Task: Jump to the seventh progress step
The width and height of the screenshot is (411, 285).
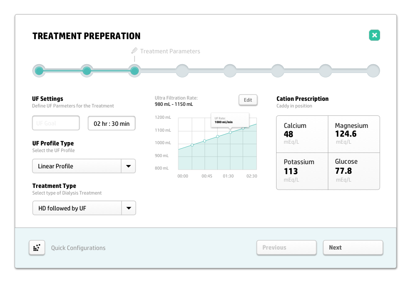Action: tap(325, 70)
